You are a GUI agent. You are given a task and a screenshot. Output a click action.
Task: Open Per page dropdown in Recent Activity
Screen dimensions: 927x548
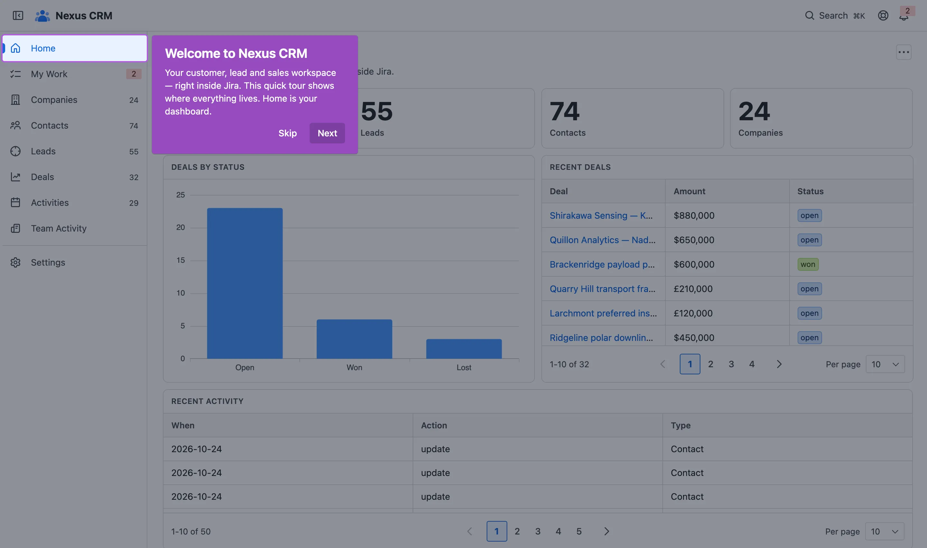coord(884,531)
